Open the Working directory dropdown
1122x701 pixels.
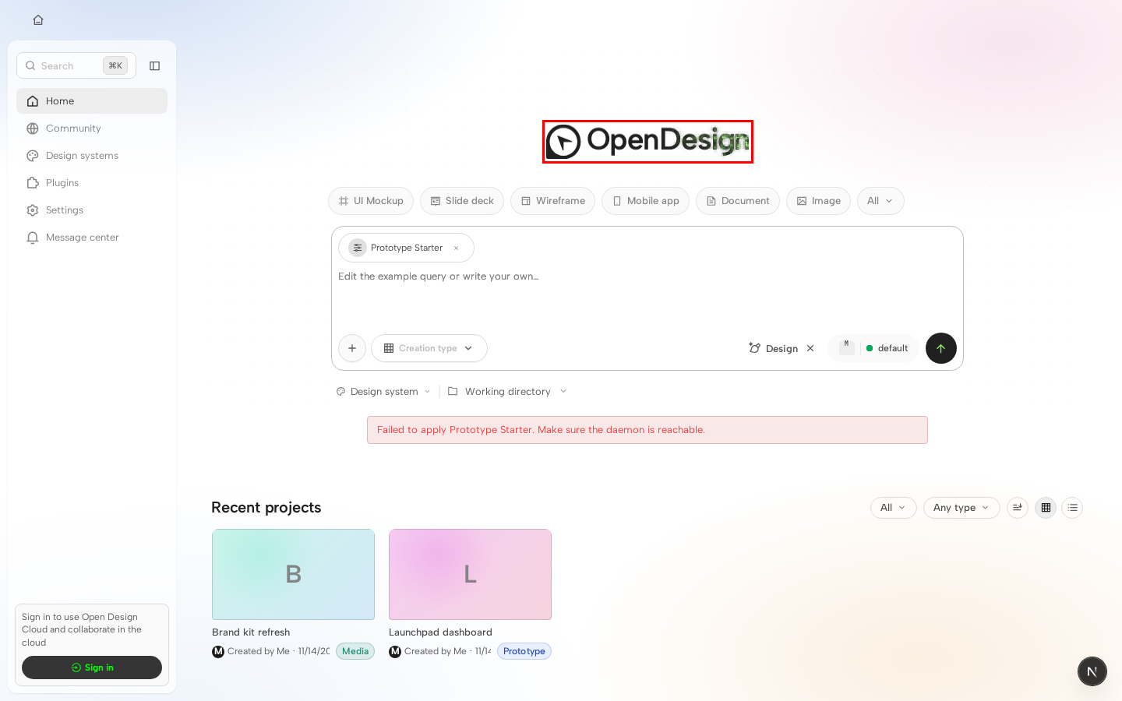(x=507, y=392)
